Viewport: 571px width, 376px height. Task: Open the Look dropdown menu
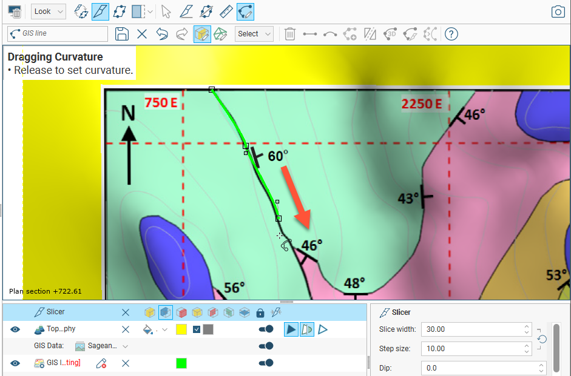(x=48, y=12)
